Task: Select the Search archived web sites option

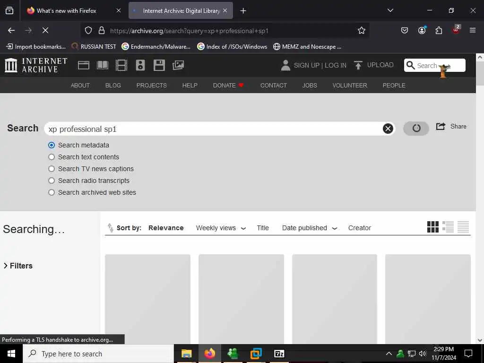Action: click(52, 192)
